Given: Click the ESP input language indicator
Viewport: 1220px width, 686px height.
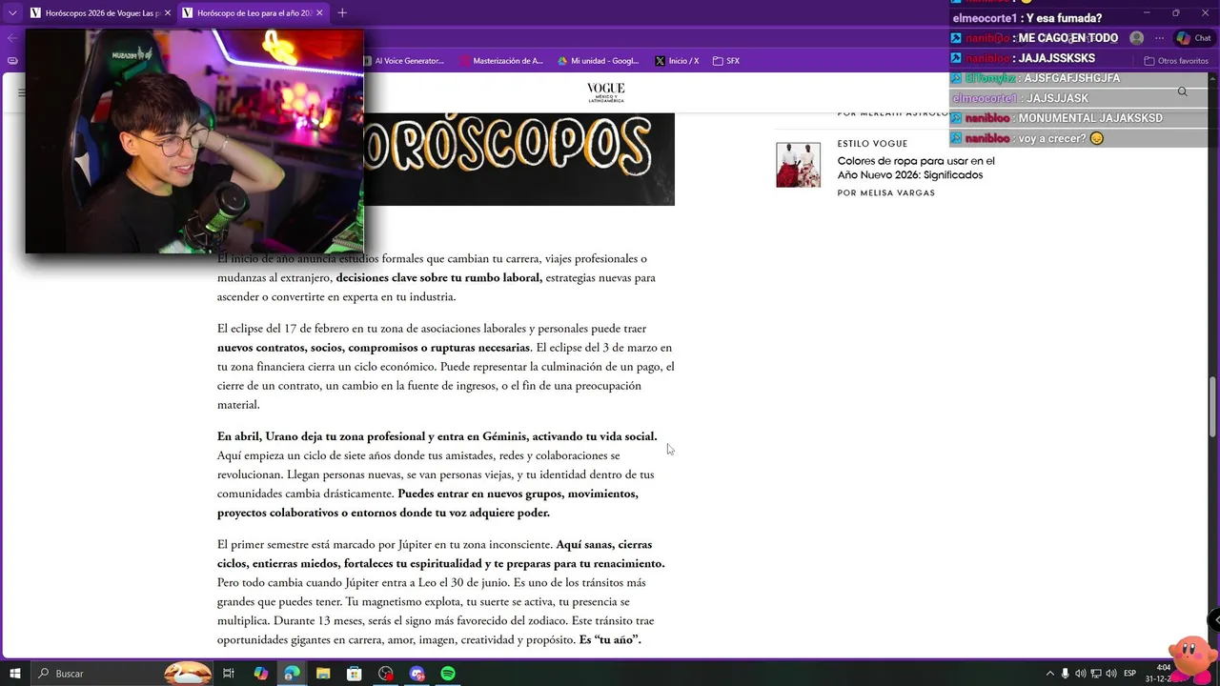Looking at the screenshot, I should coord(1130,674).
